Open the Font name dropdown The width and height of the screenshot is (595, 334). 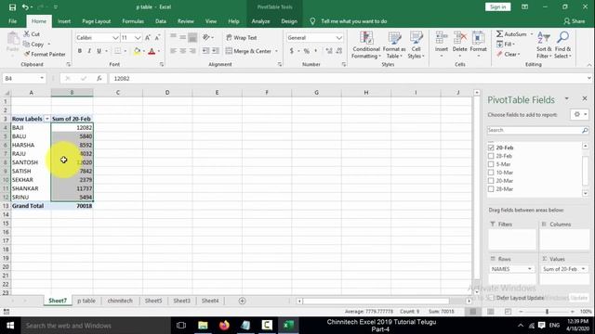tap(115, 37)
